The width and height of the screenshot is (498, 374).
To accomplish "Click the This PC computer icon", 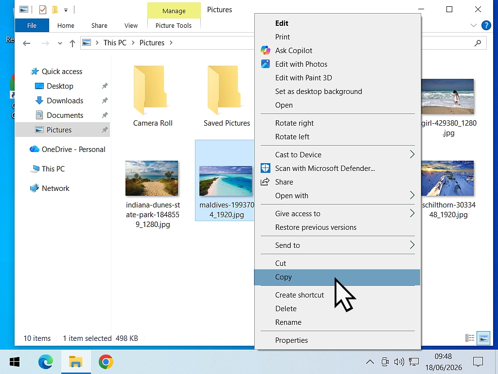I will (x=35, y=169).
